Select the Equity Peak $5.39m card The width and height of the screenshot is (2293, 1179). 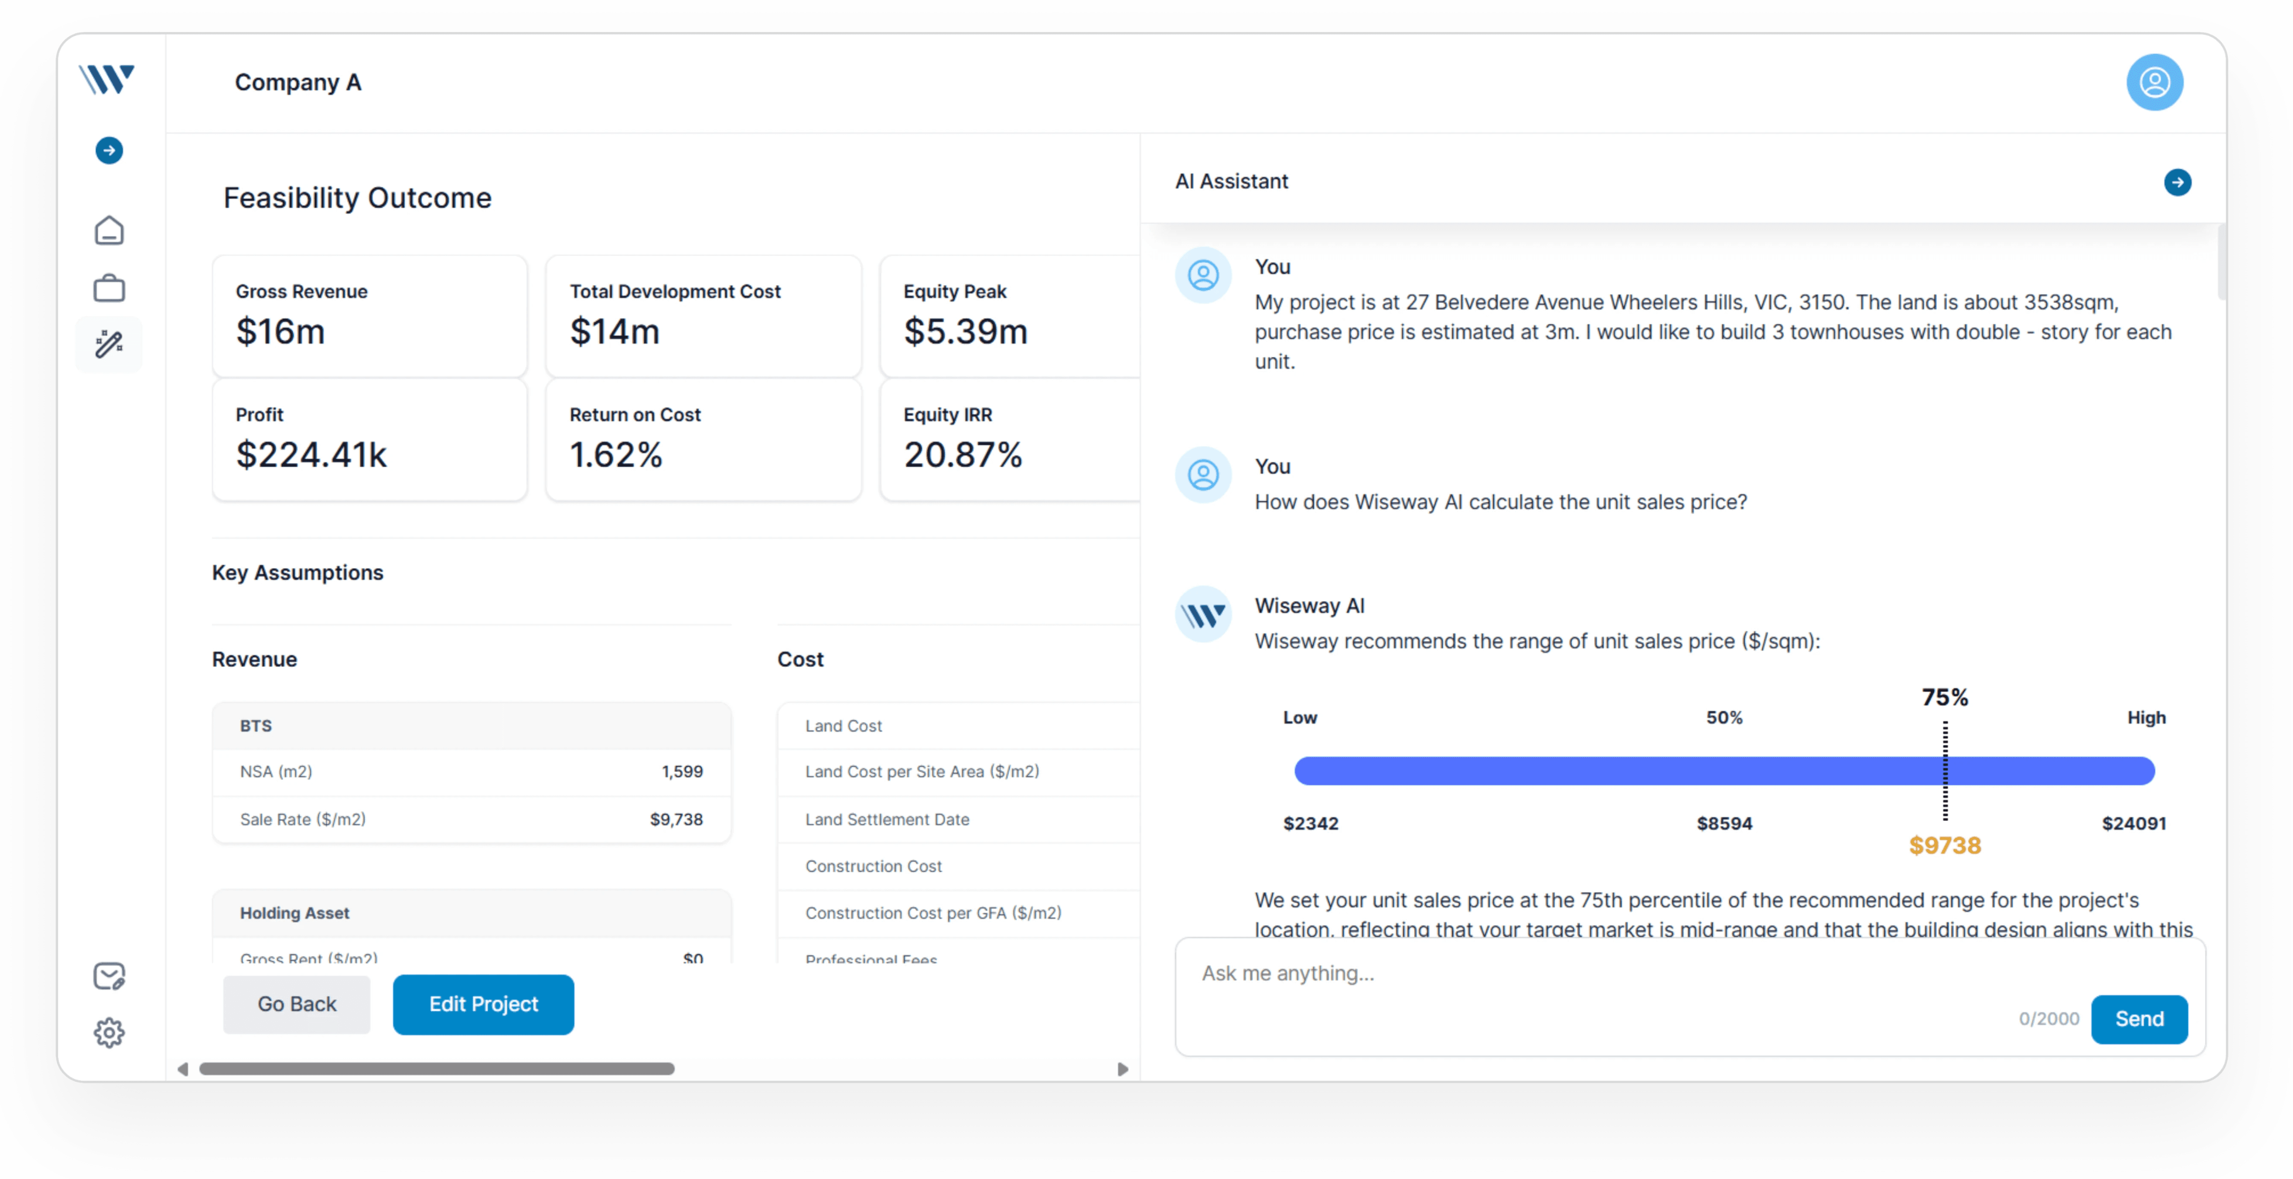(1010, 315)
